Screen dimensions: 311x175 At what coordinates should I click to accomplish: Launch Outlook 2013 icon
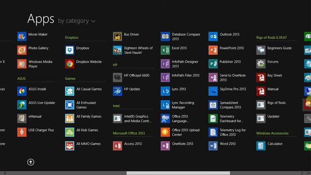(213, 36)
